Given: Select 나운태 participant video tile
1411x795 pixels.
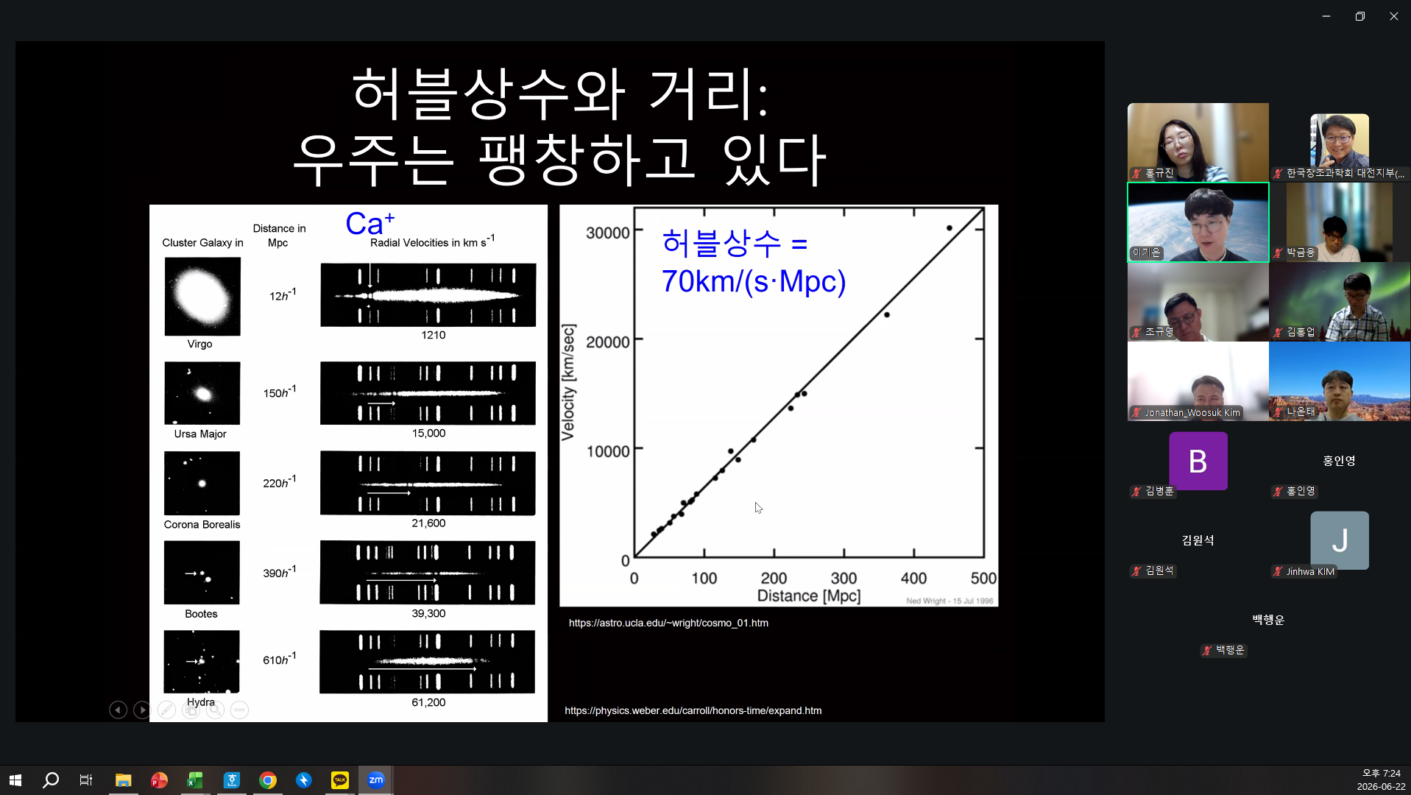Looking at the screenshot, I should tap(1339, 381).
